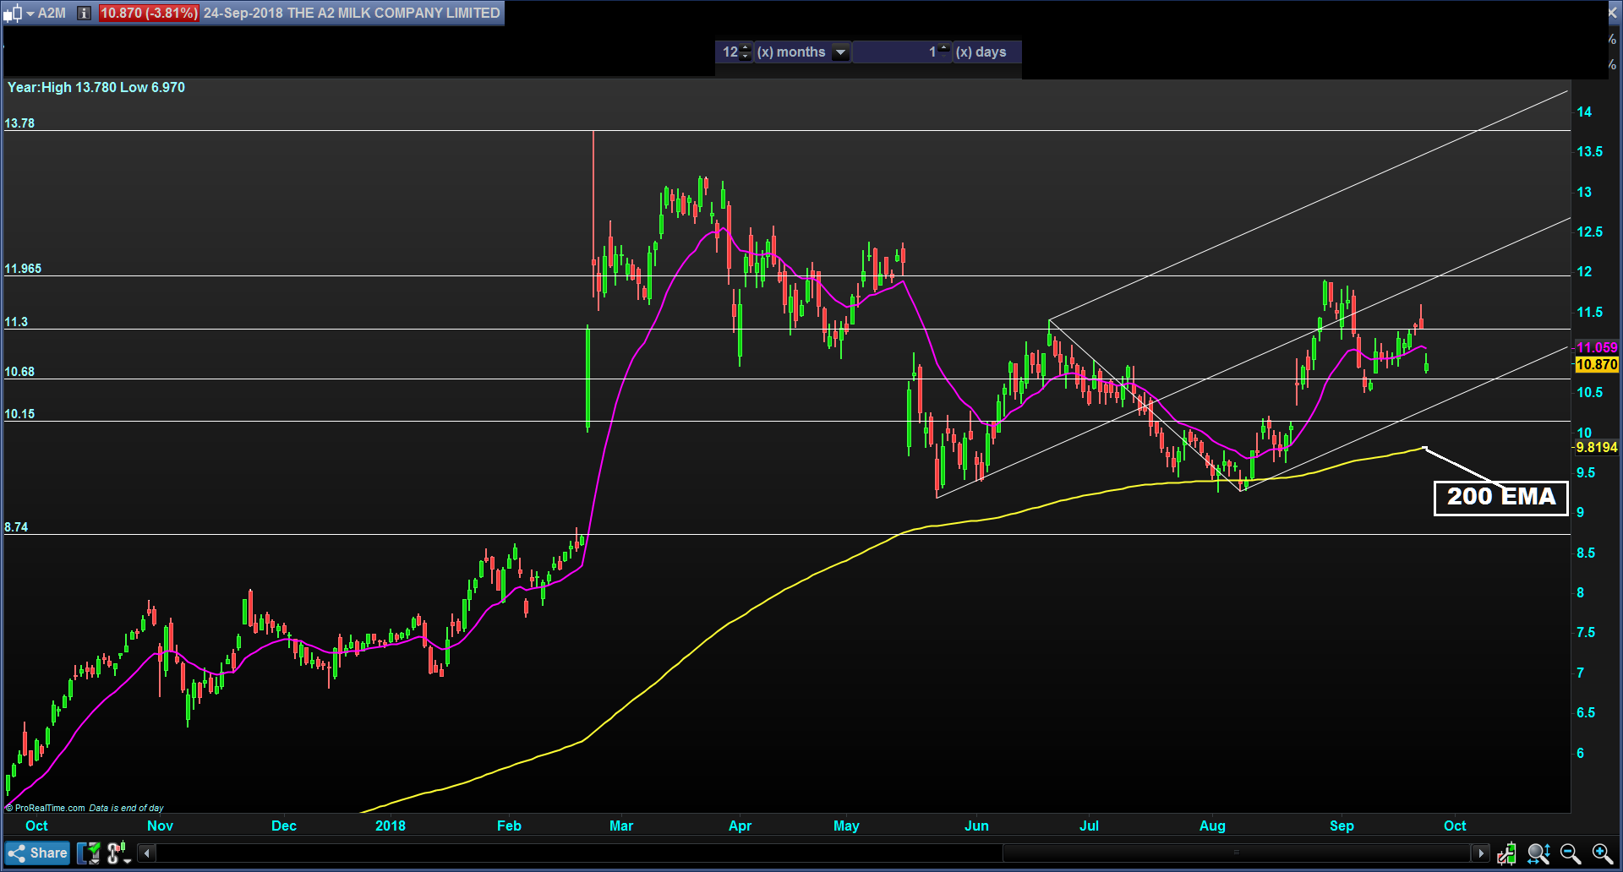Click the ProRealTime.com copyright text

tap(46, 808)
